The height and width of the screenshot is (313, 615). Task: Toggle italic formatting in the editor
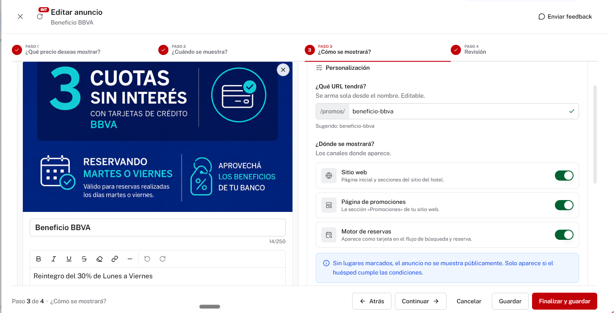click(x=54, y=259)
